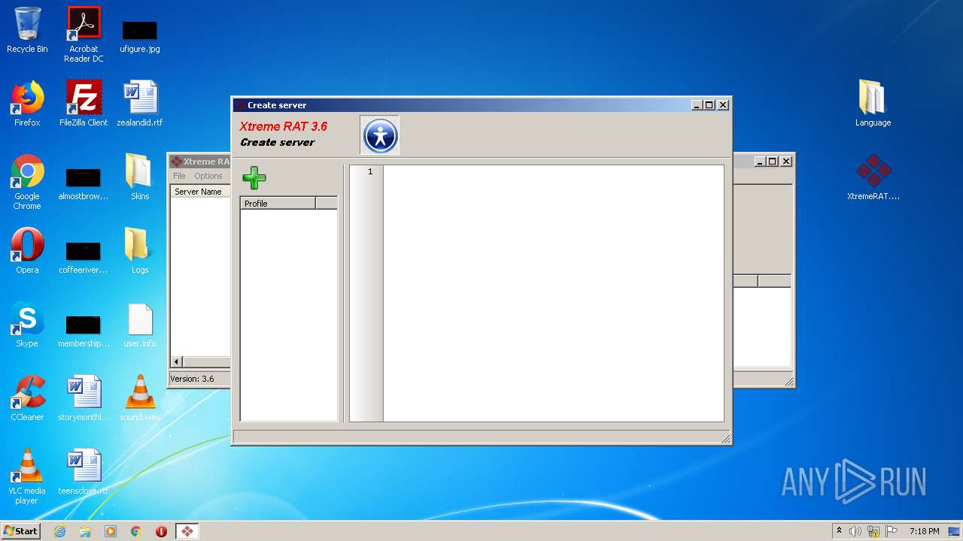Click the Server Name column header
This screenshot has height=541, width=963.
click(199, 192)
